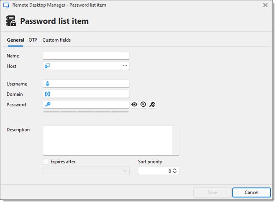Click the user icon in Username field

point(47,84)
